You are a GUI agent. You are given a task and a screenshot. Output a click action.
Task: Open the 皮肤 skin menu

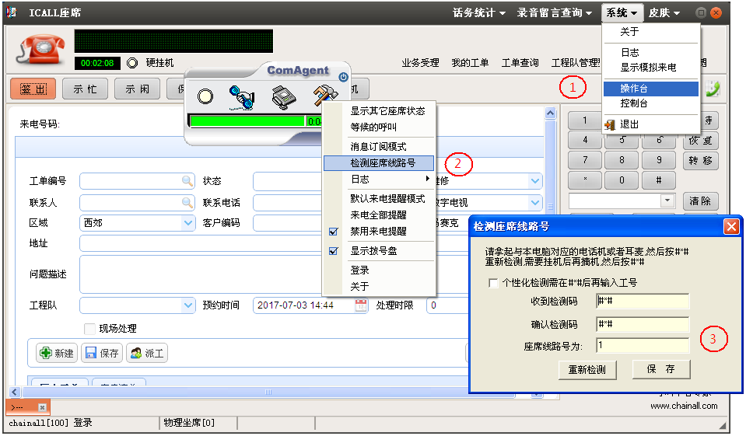(x=664, y=12)
